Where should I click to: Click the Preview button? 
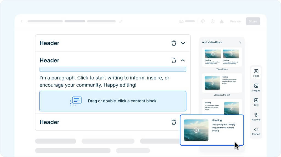click(x=236, y=21)
